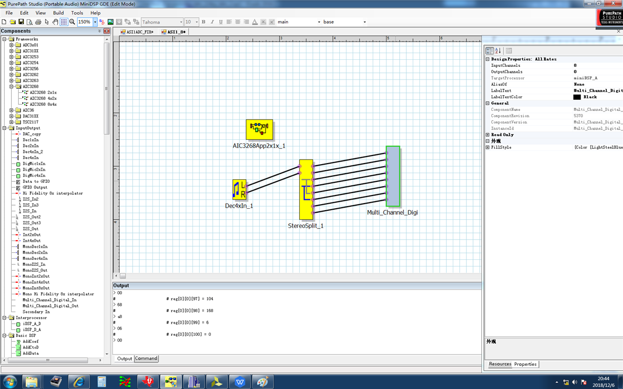Viewport: 623px width, 389px height.
Task: Click the Print toolbar icon
Action: pyautogui.click(x=38, y=22)
